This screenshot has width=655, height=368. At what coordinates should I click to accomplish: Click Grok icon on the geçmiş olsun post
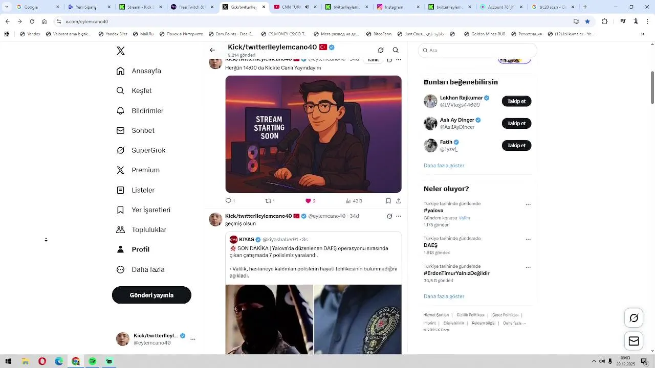coord(389,216)
